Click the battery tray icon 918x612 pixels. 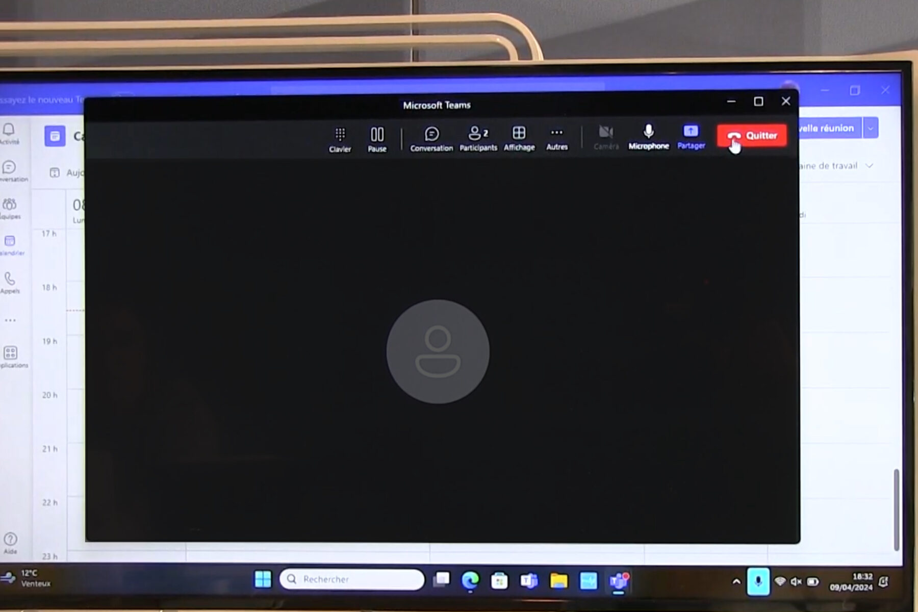[812, 582]
